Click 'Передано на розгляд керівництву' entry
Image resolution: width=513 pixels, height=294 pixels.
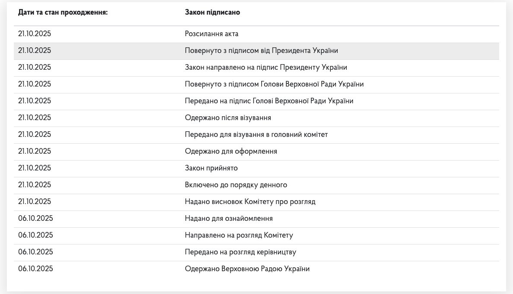(241, 252)
